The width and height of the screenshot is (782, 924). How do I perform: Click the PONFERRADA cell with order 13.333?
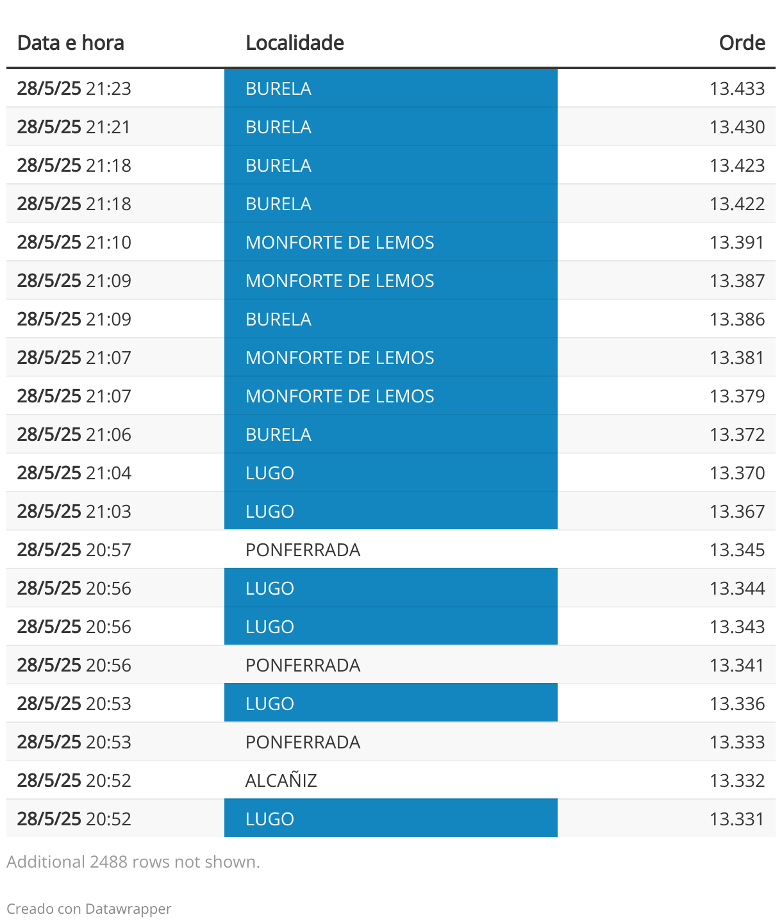point(391,742)
